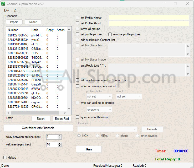Select the MEmu radio button
194x168 pixels.
coord(98,136)
